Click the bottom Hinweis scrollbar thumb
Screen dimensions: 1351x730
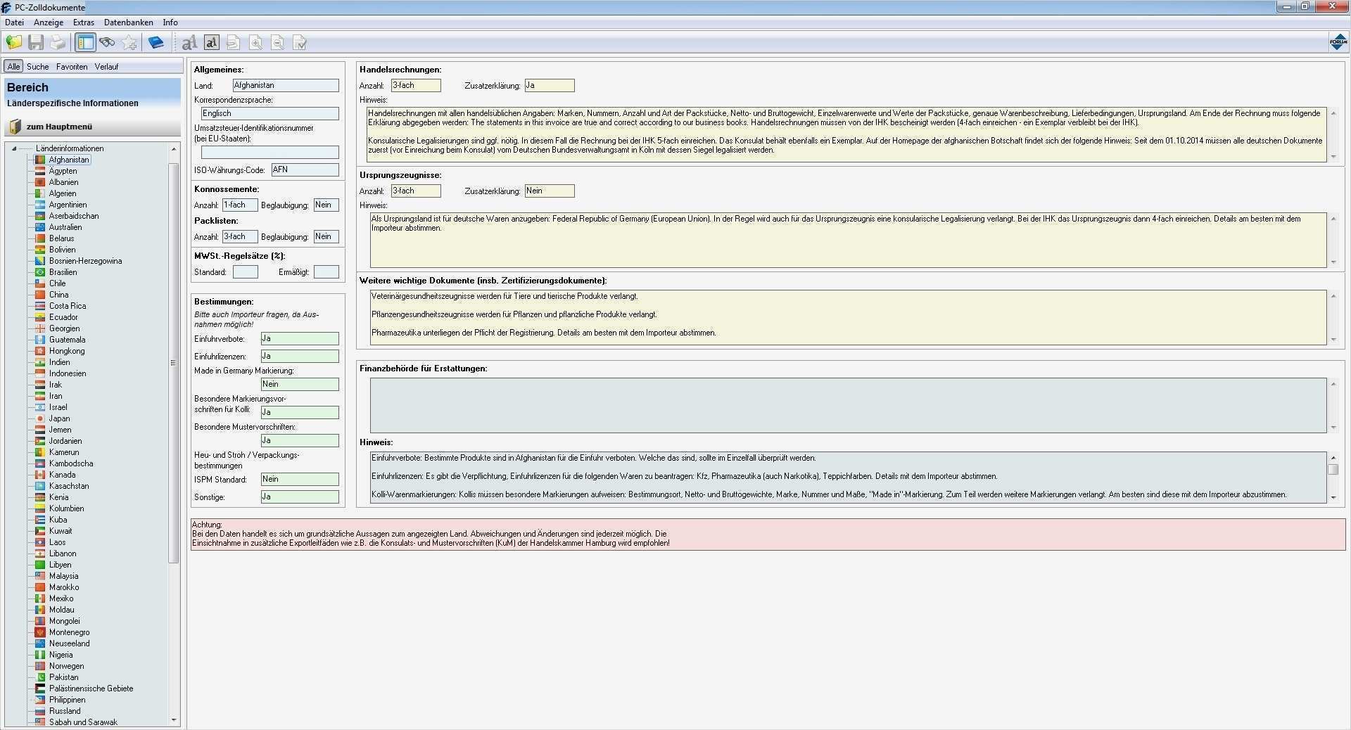click(1333, 469)
